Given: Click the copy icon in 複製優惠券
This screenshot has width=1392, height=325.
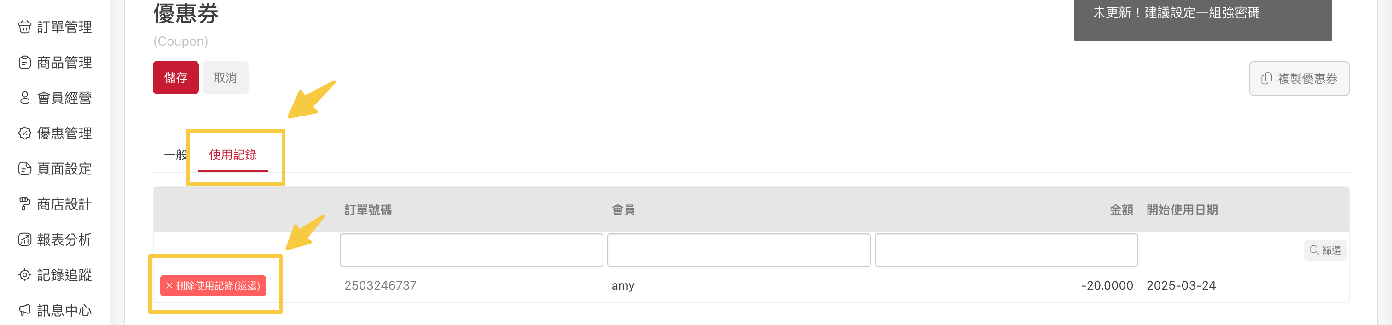Looking at the screenshot, I should [x=1266, y=78].
